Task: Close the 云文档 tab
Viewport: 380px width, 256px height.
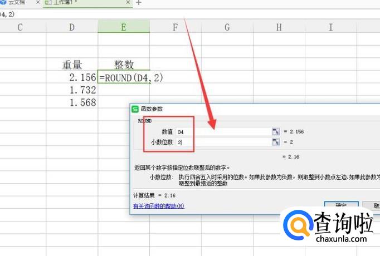Action: [38, 2]
